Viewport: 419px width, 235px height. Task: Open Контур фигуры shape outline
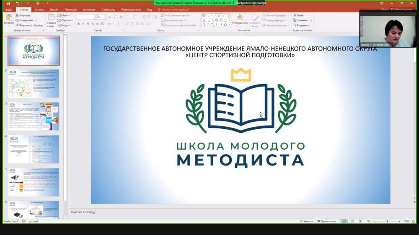pyautogui.click(x=274, y=20)
